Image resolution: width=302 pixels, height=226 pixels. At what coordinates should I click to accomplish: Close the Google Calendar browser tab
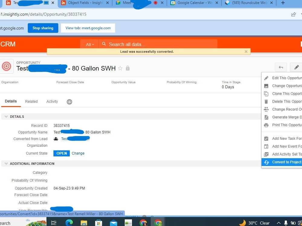coord(217,3)
